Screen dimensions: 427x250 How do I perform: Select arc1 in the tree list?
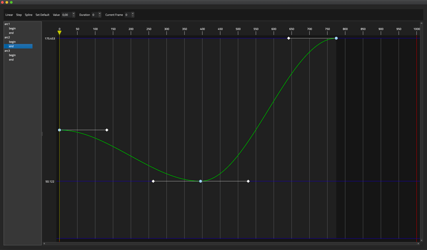[x=7, y=24]
